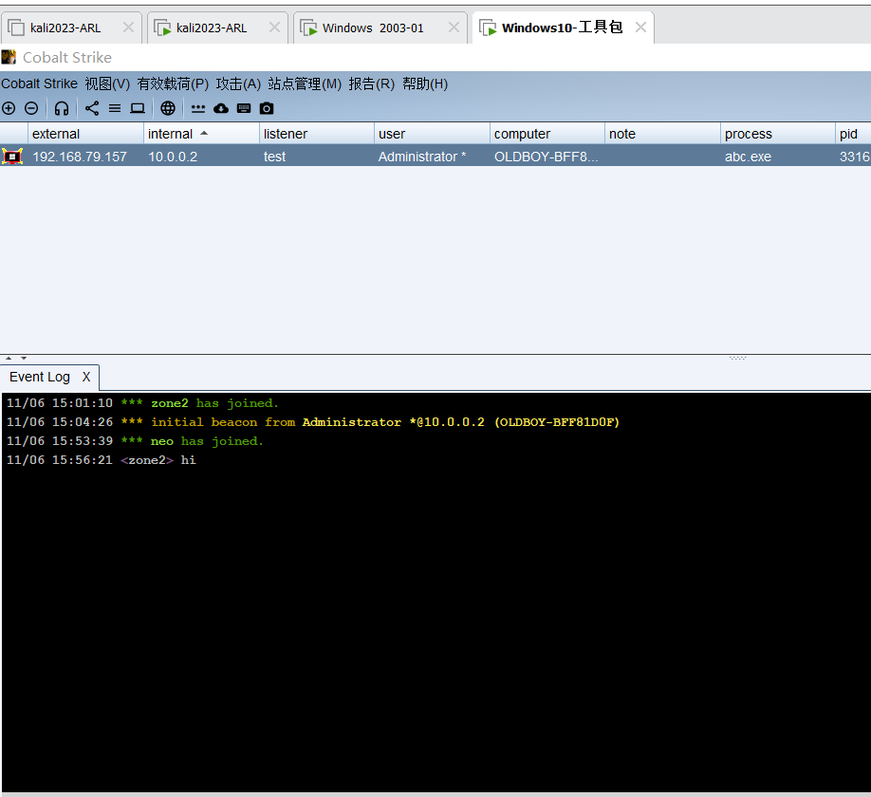
Task: Show pivot graph via share icon
Action: (92, 108)
